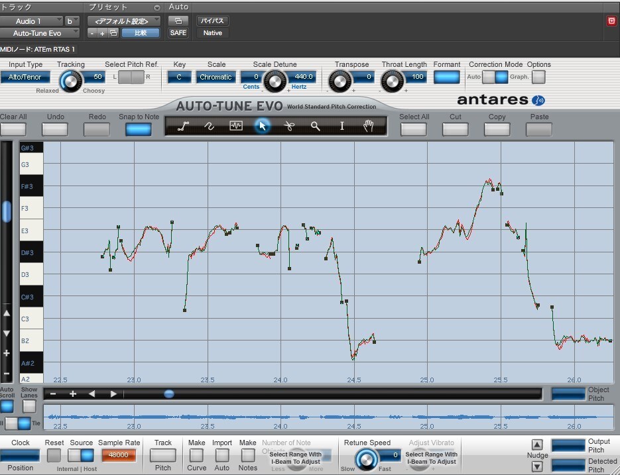Viewport: 620px width, 475px height.
Task: Click the antares logo
Action: pyautogui.click(x=501, y=99)
